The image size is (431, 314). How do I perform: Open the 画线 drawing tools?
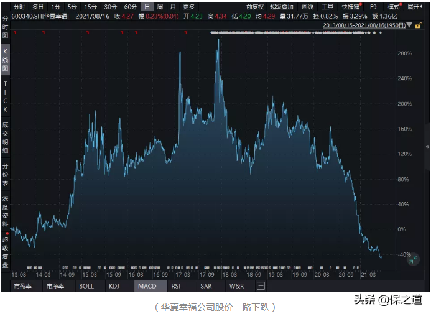(308, 7)
